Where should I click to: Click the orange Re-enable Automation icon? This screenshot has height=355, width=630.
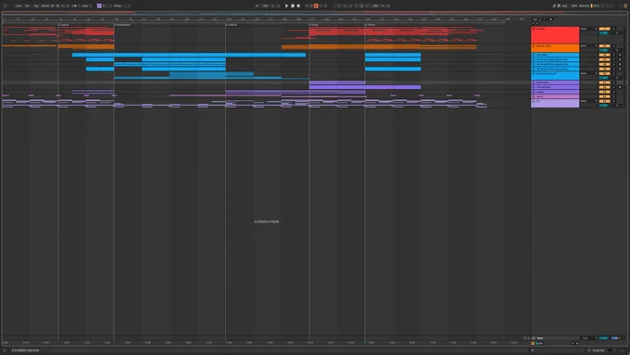[x=316, y=6]
